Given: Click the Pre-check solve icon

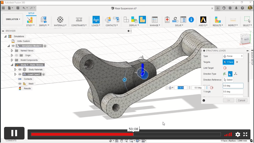Looking at the screenshot, I should (167, 20).
